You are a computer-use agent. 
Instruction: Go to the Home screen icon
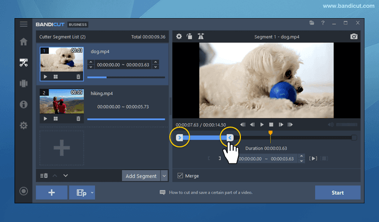[x=23, y=42]
